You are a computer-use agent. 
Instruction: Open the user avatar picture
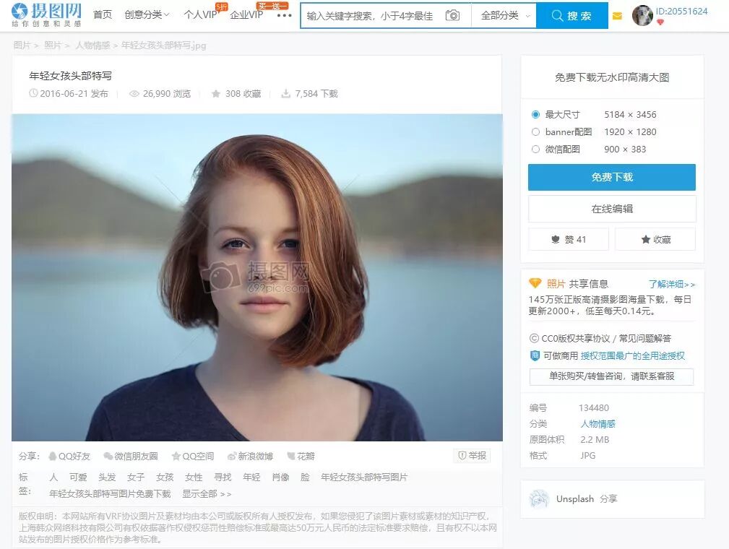[642, 15]
